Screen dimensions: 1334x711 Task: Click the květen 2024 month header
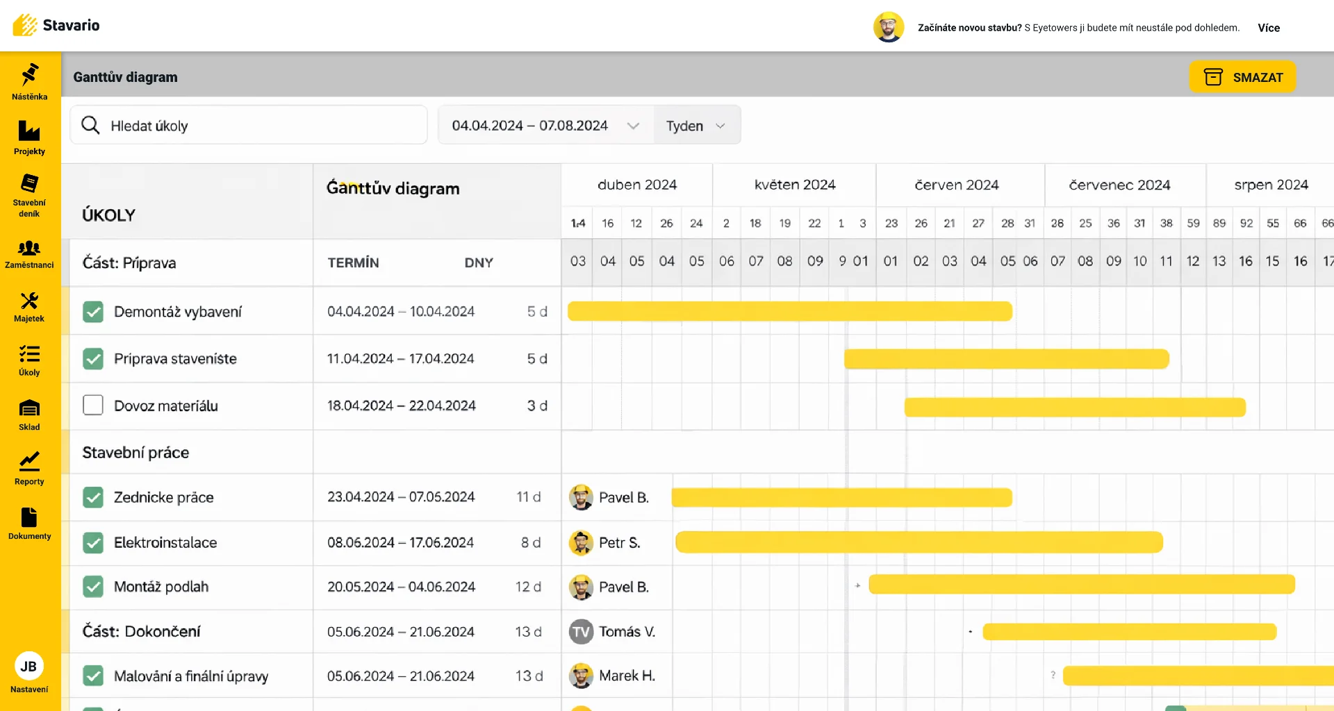pos(795,185)
